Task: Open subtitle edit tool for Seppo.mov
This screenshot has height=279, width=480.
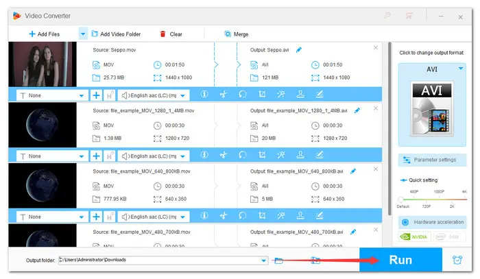Action: 320,94
